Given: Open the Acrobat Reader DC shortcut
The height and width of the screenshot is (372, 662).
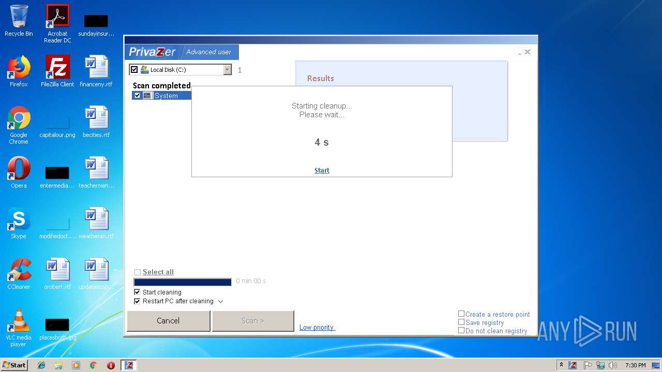Looking at the screenshot, I should (57, 24).
